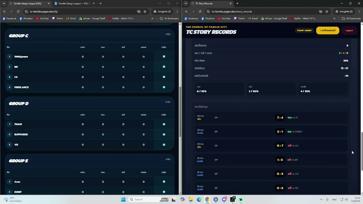Screen dimensions: 363x204
Task: Expand tab search dropdown in right window
Action: 185,3
